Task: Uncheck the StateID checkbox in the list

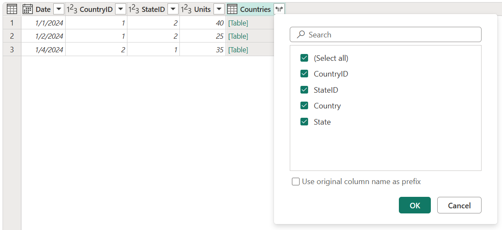Action: pyautogui.click(x=304, y=90)
